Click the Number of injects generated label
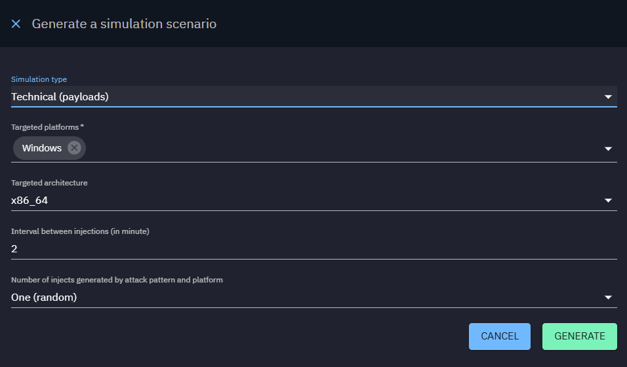The height and width of the screenshot is (367, 627). click(117, 280)
